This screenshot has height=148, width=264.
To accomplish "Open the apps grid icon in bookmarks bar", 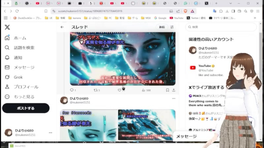I will tap(5, 18).
